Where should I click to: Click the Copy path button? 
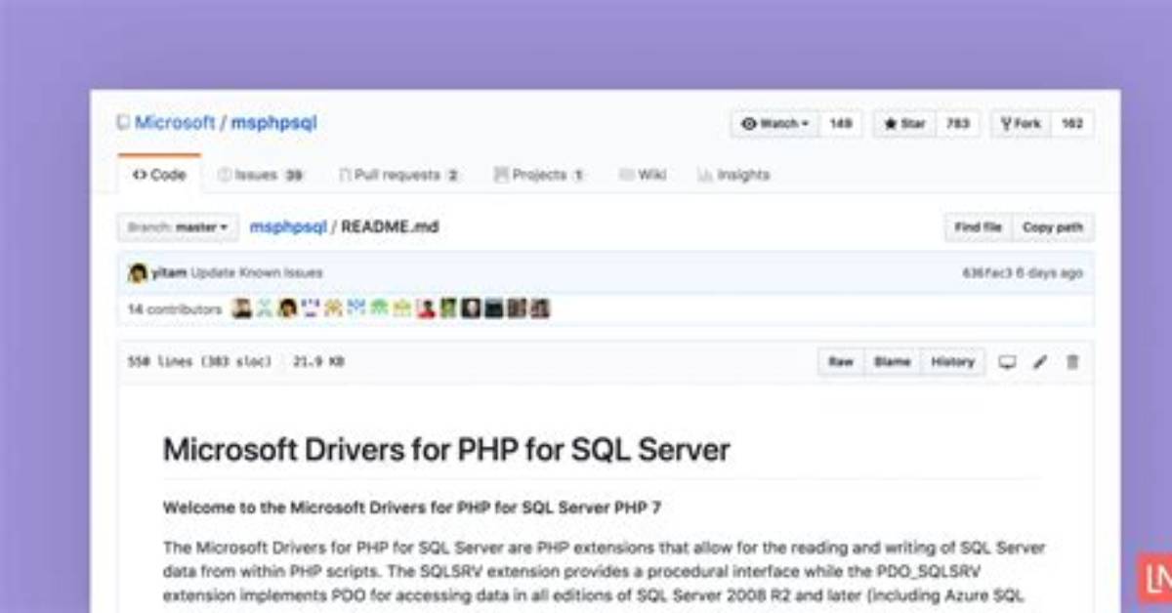point(1053,227)
